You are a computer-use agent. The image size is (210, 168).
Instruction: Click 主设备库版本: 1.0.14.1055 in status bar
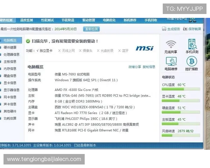52,145
